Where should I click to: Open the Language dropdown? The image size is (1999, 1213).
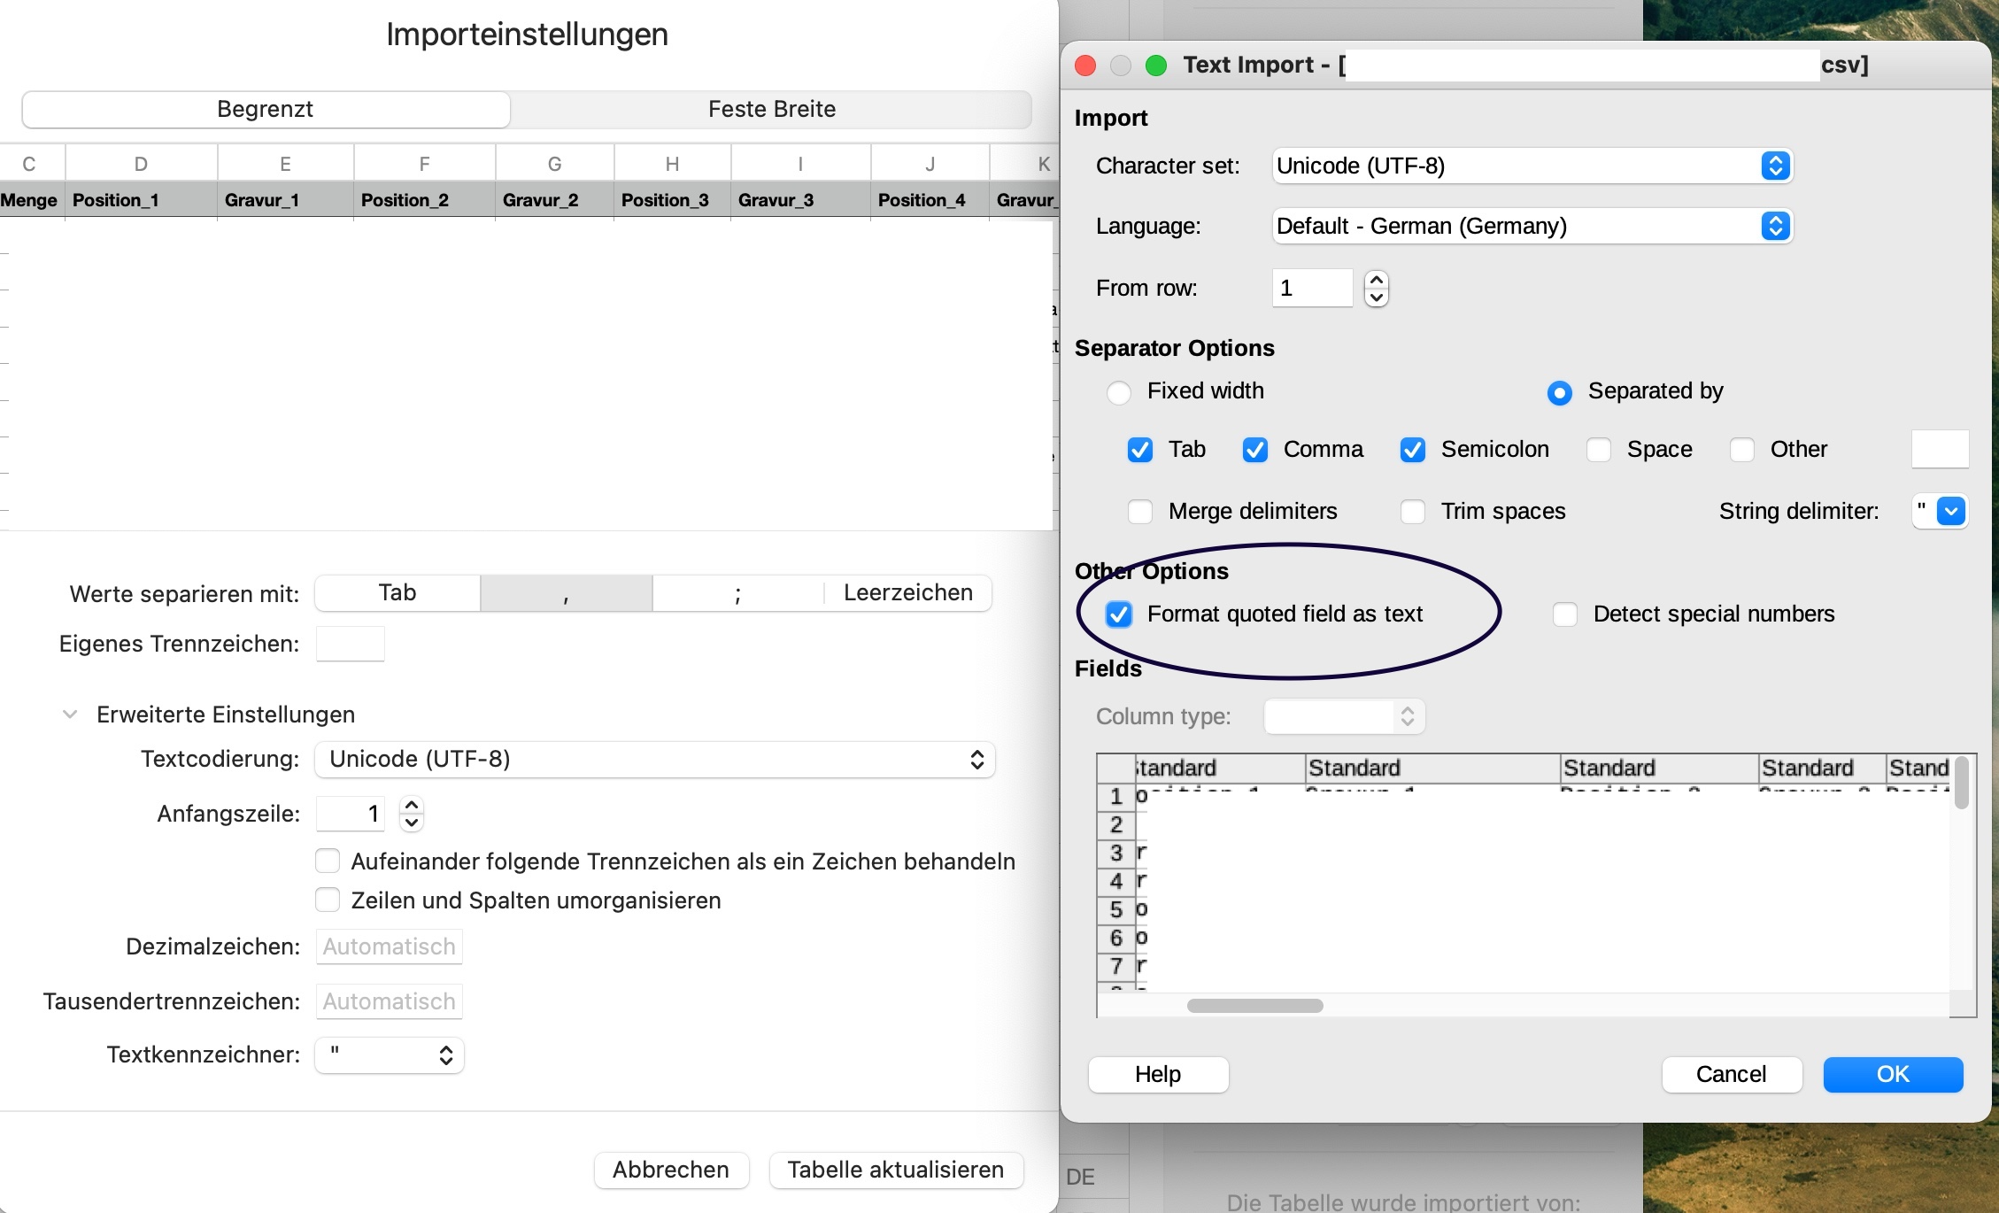(1532, 226)
